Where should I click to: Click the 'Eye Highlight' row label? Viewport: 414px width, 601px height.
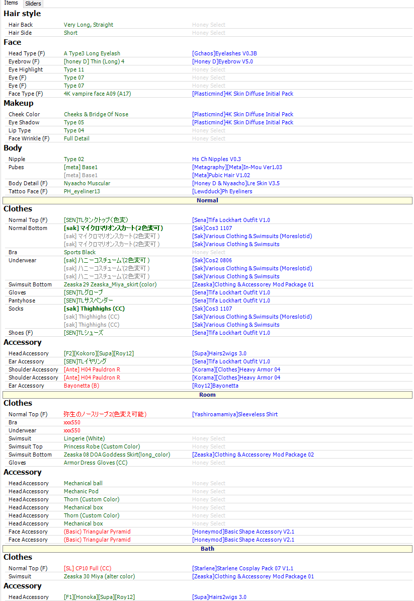coord(26,70)
